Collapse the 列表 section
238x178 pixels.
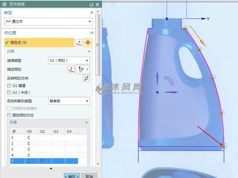86,122
